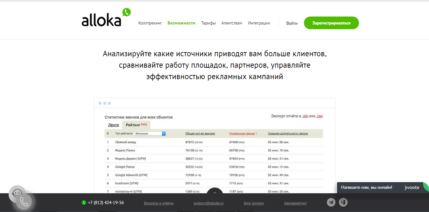Click the green phone icon beside +7 (812) 424-19-56
The height and width of the screenshot is (212, 429).
84,202
